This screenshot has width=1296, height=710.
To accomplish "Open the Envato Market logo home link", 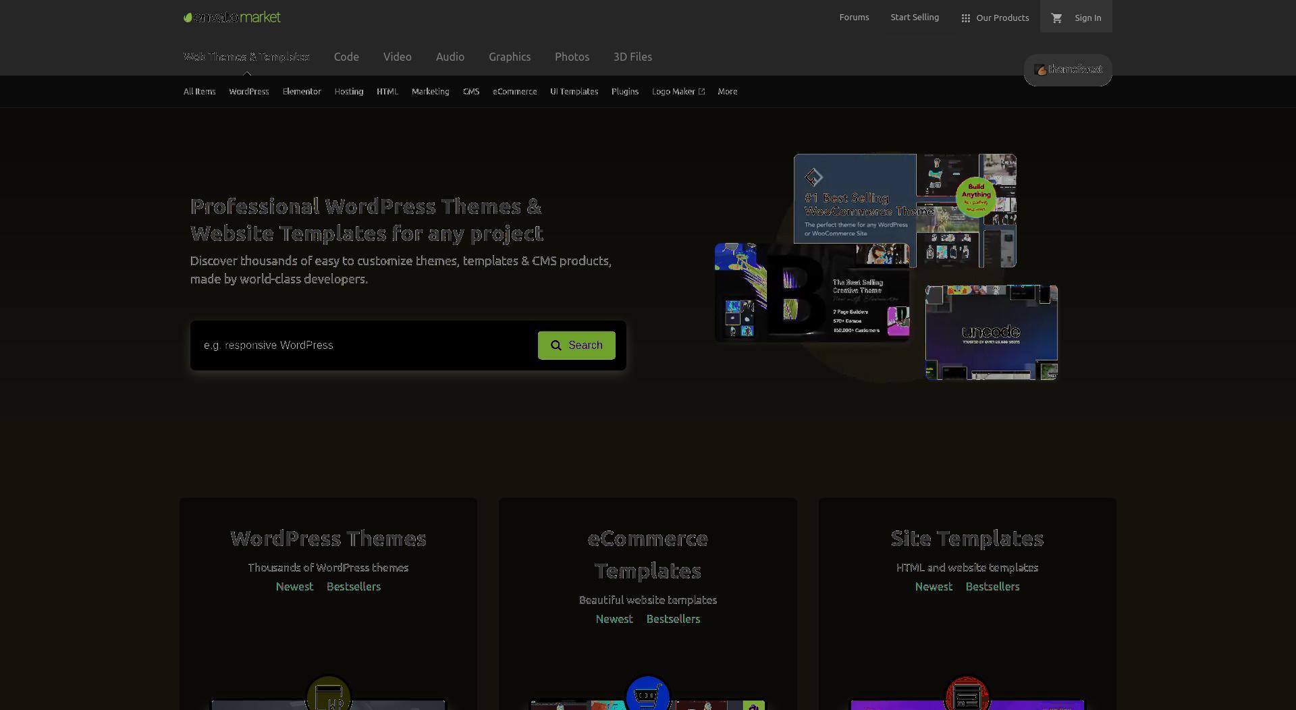I will pos(232,18).
